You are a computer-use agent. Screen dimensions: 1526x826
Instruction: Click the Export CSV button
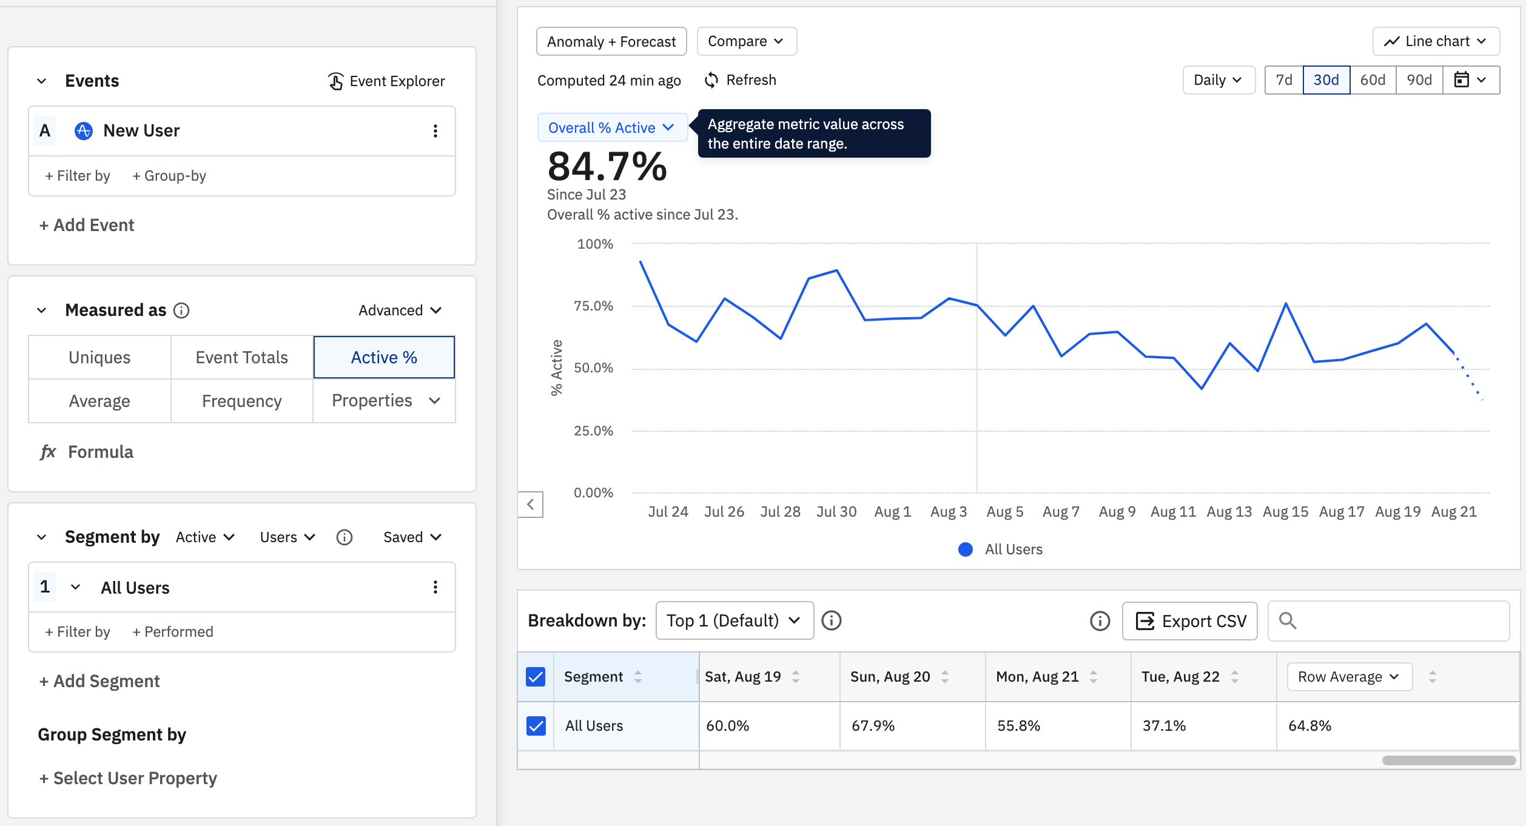(1189, 621)
